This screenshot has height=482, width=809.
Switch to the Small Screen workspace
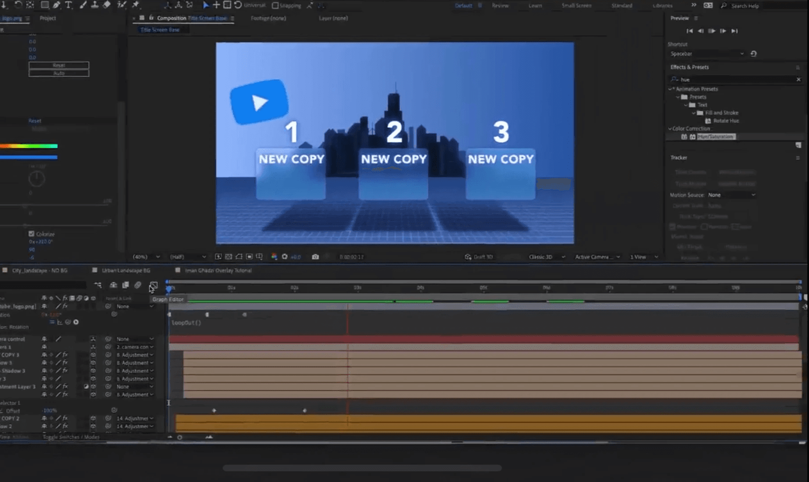click(577, 6)
